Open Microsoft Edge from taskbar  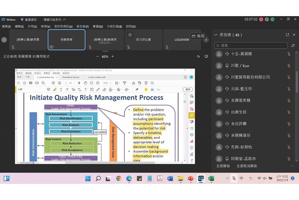coord(129,179)
